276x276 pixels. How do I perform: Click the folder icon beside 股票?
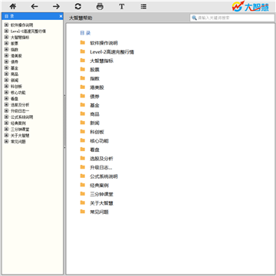click(83, 69)
